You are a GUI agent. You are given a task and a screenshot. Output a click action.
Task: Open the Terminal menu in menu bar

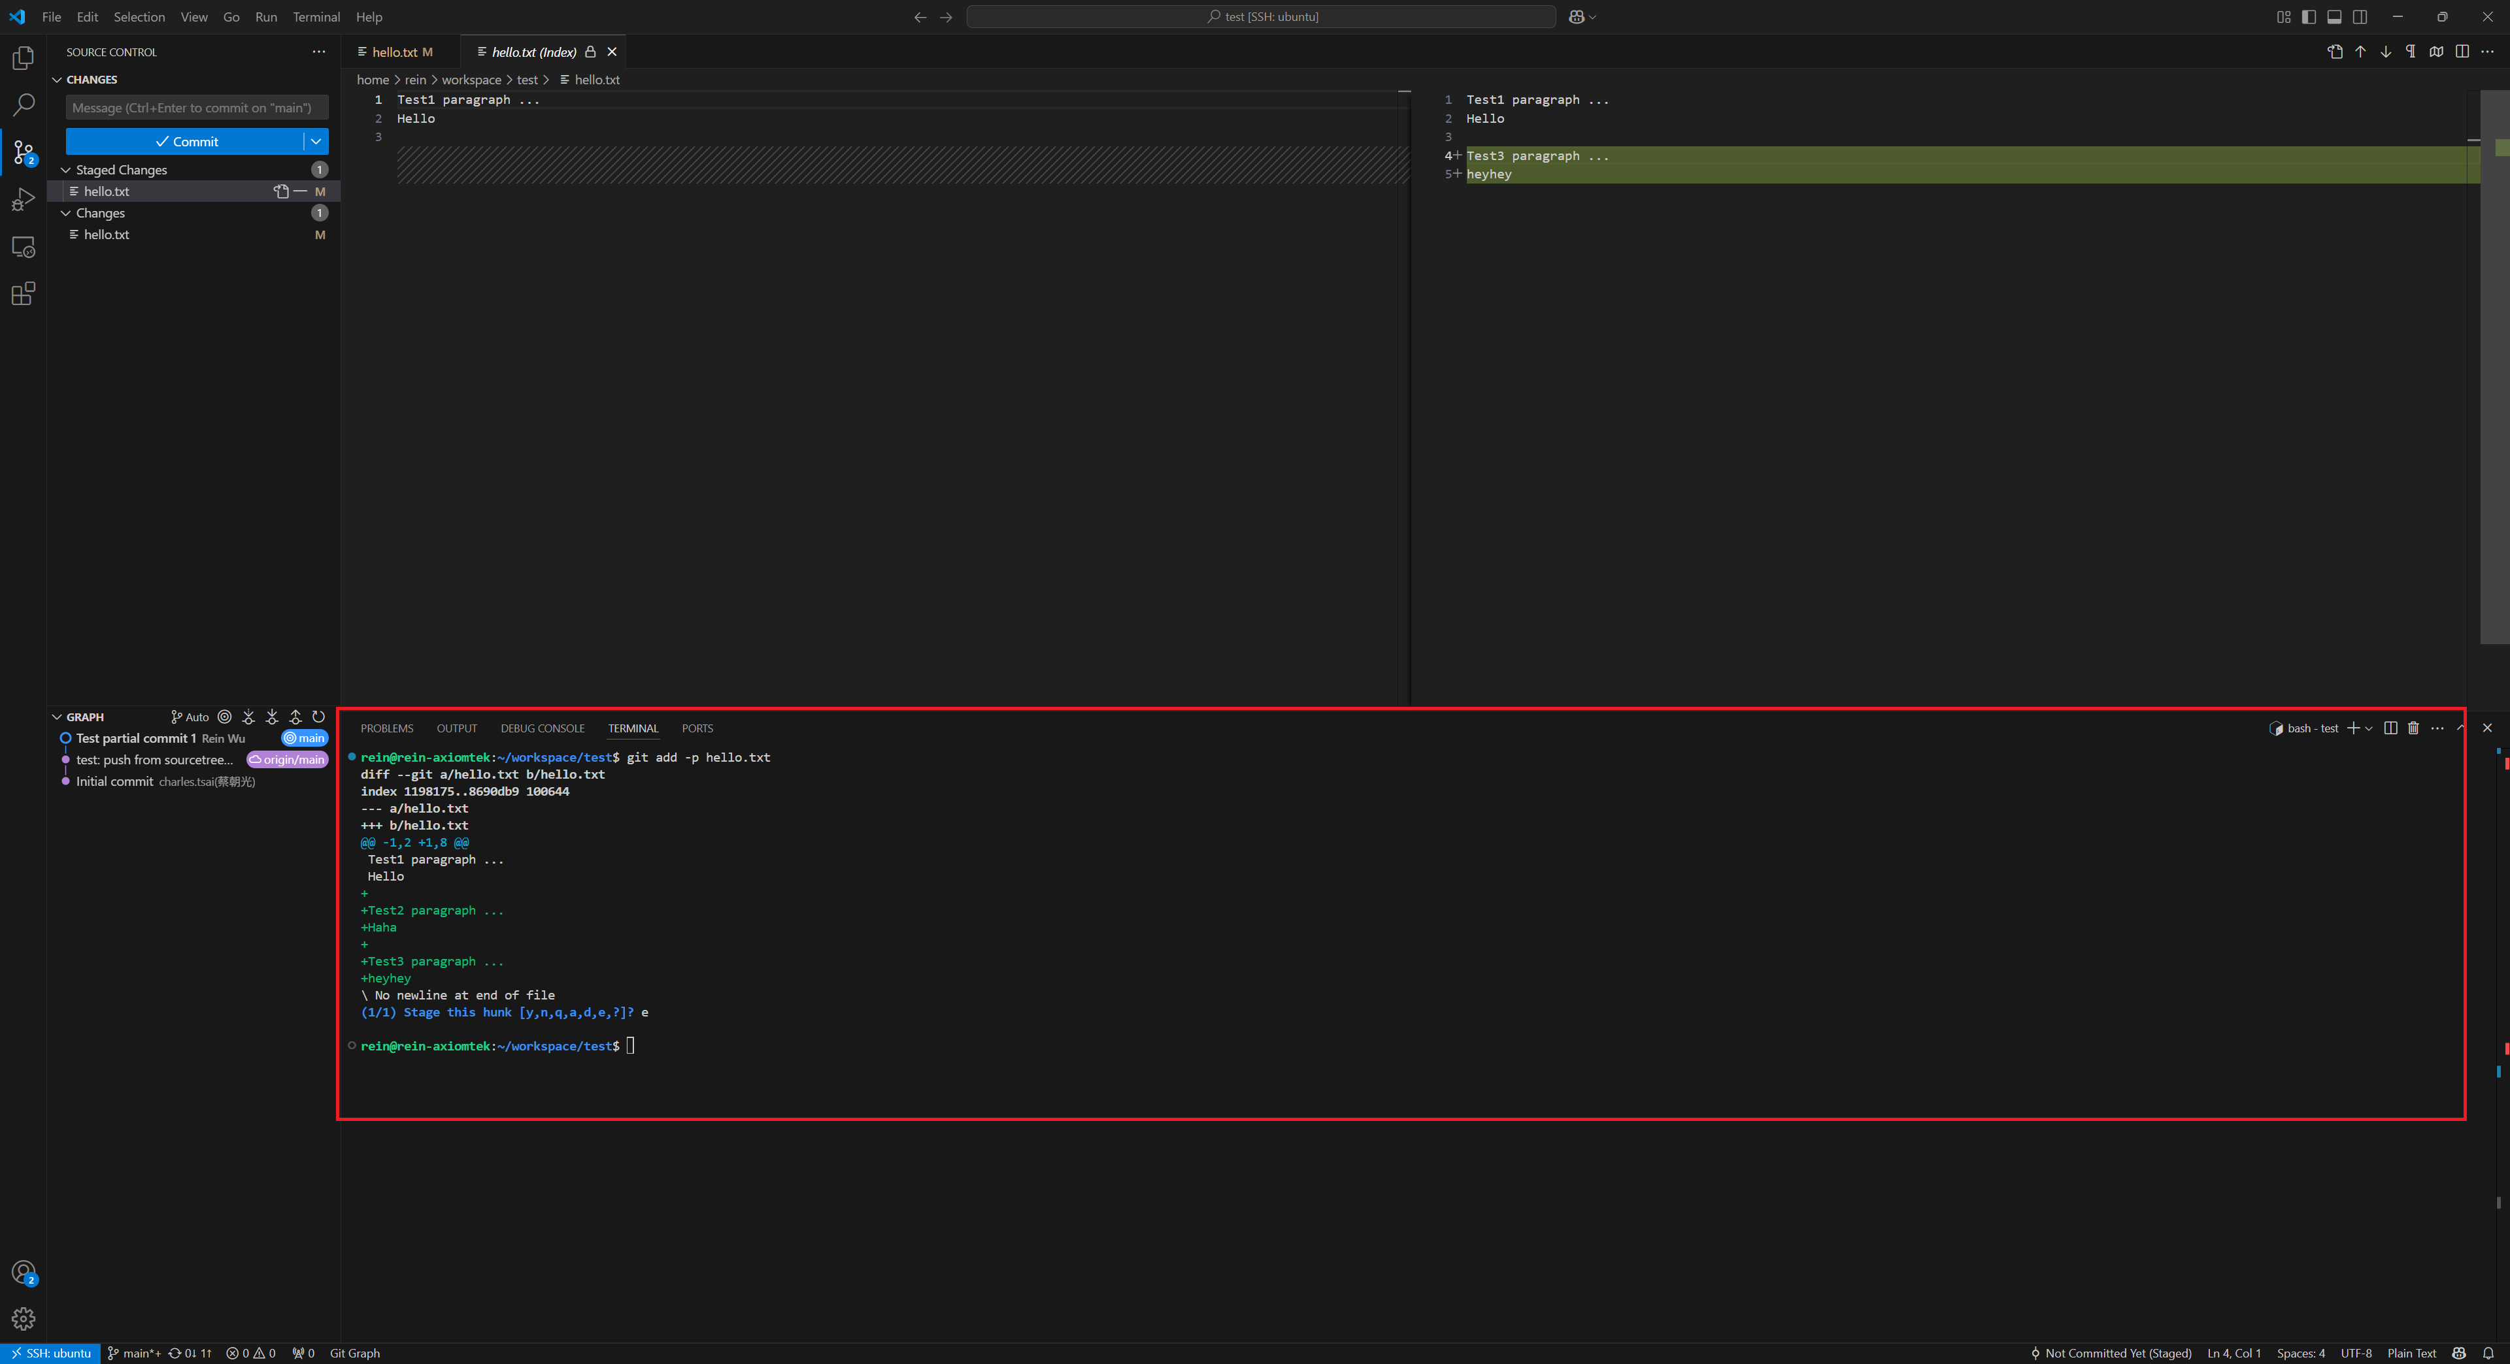(x=314, y=16)
